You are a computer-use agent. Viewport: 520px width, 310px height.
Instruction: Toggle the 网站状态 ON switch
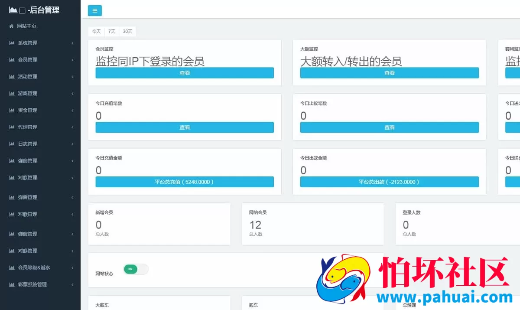tap(135, 269)
